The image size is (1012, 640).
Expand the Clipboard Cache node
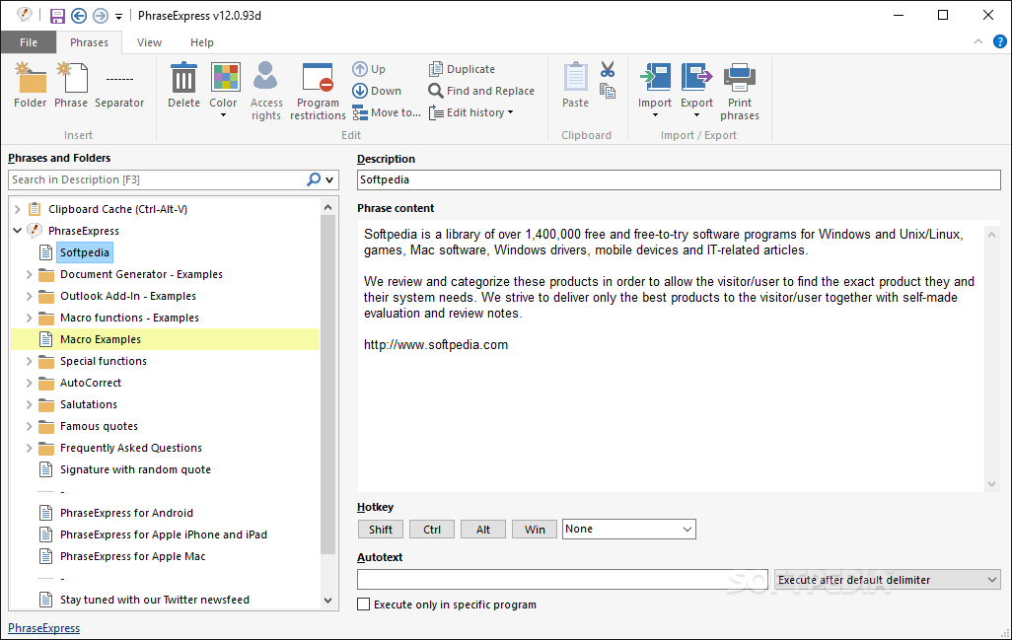(18, 209)
